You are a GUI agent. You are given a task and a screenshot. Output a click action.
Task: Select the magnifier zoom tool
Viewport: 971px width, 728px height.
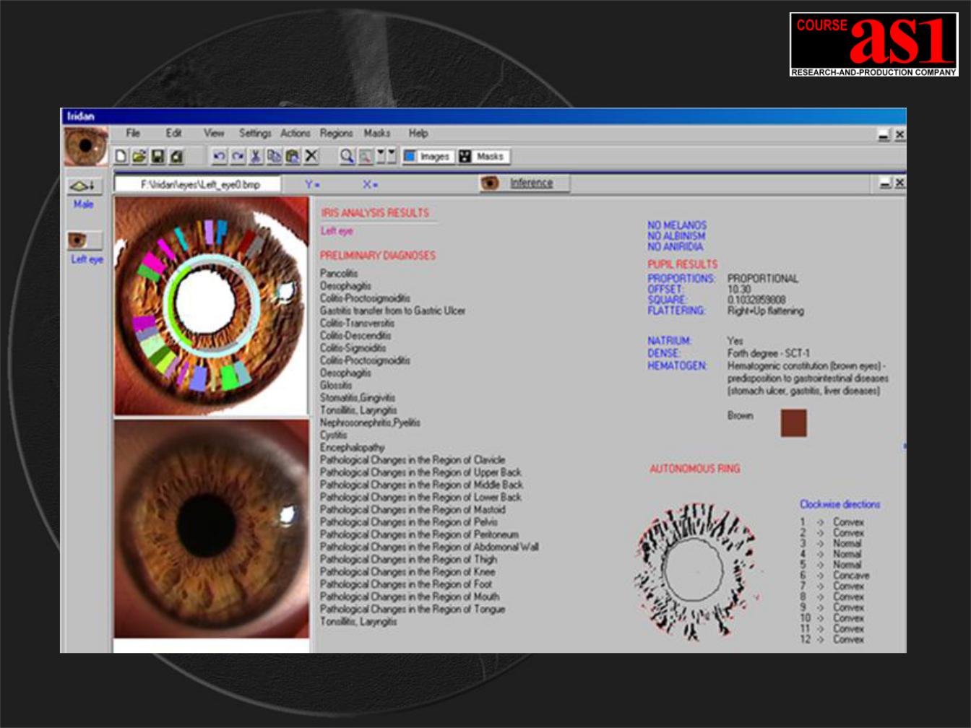347,156
